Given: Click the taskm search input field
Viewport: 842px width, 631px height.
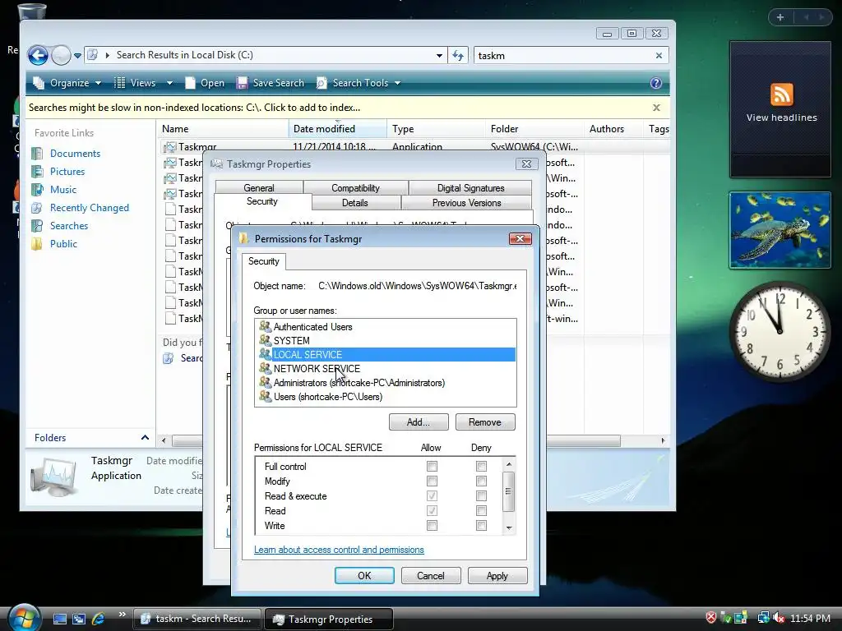Looking at the screenshot, I should (x=564, y=55).
